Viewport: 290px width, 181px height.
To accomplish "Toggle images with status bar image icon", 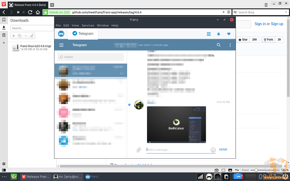I will click(230, 170).
